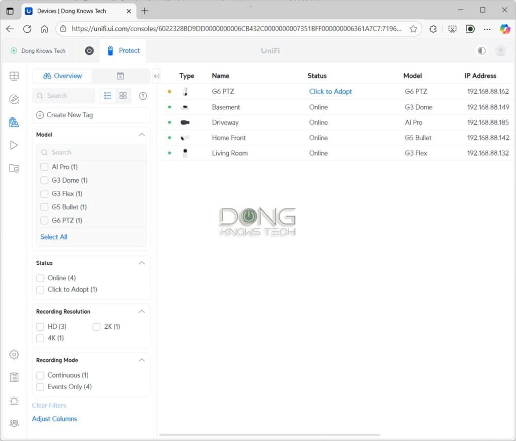This screenshot has width=516, height=441.
Task: Collapse the Recording Mode section
Action: 142,360
